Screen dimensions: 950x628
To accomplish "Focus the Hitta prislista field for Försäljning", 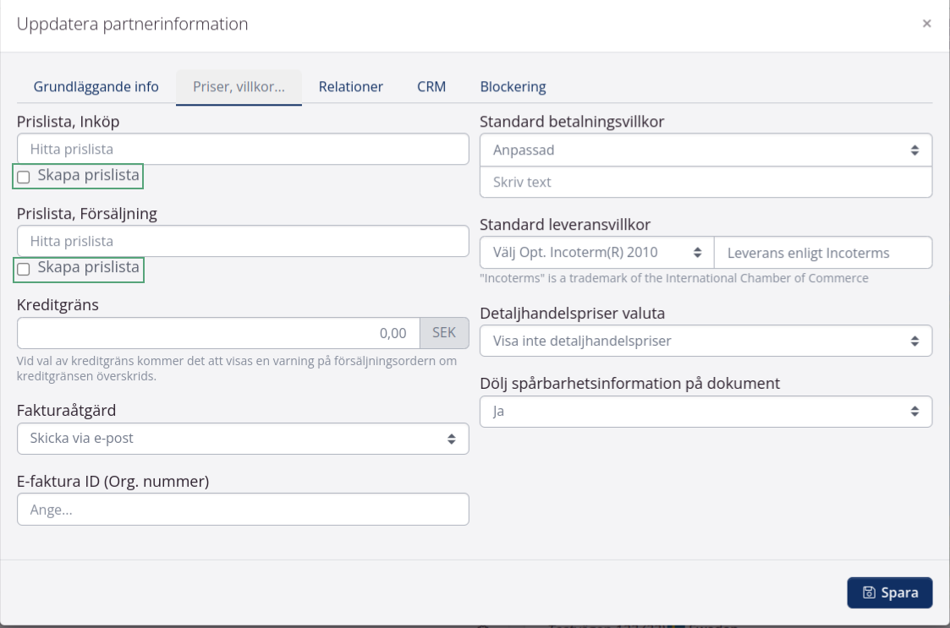I will [243, 241].
